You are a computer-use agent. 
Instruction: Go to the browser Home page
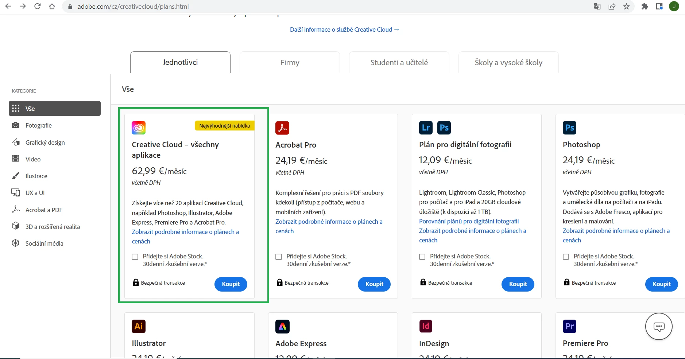(52, 6)
